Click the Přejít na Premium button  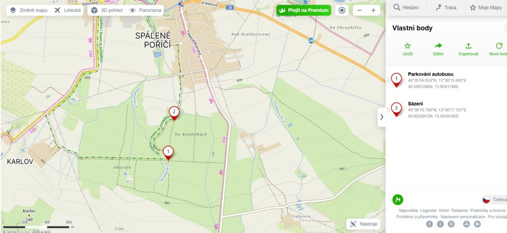pos(304,10)
